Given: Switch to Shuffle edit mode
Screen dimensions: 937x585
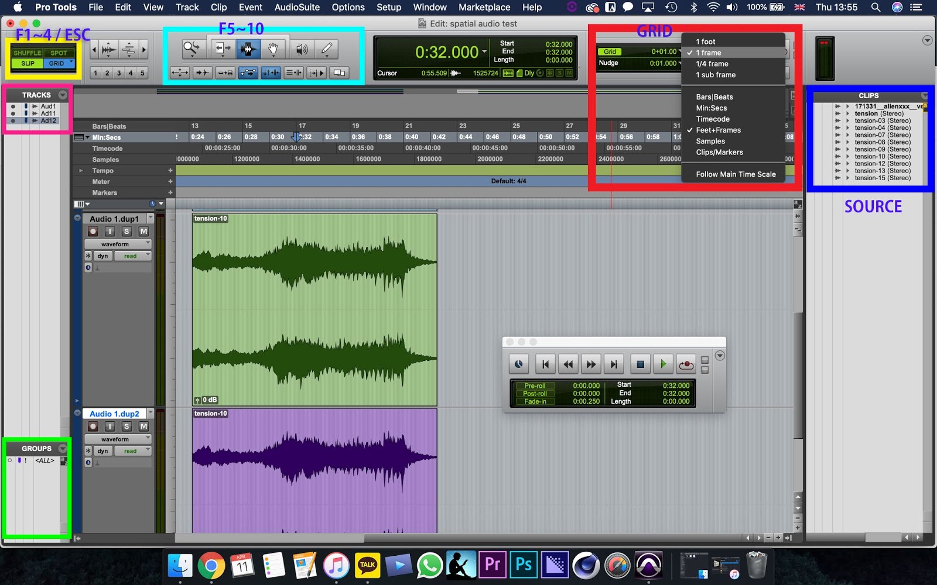Looking at the screenshot, I should point(27,52).
